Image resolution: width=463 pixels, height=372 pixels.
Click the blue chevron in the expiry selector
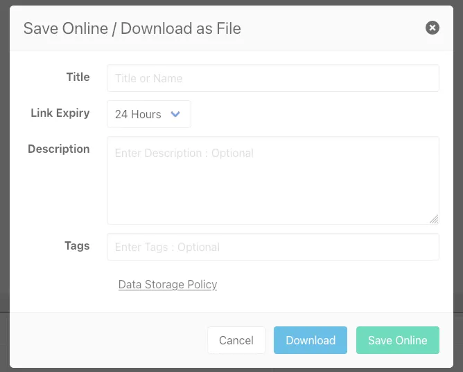pyautogui.click(x=175, y=114)
